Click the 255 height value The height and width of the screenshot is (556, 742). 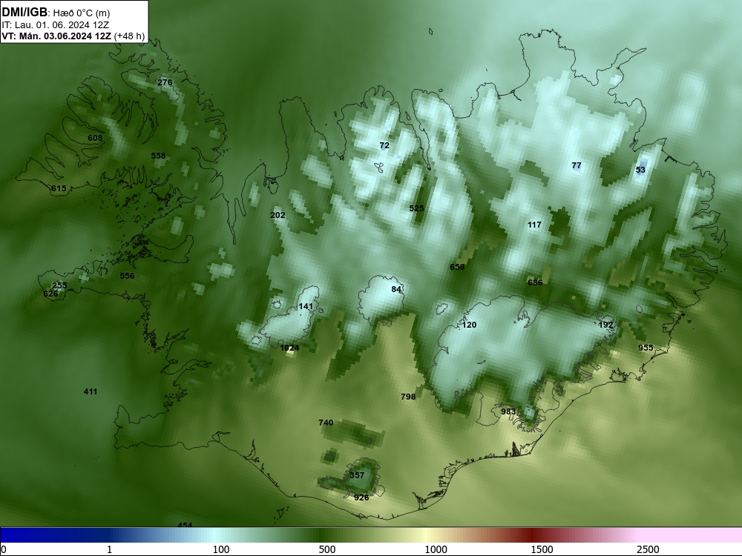(59, 285)
